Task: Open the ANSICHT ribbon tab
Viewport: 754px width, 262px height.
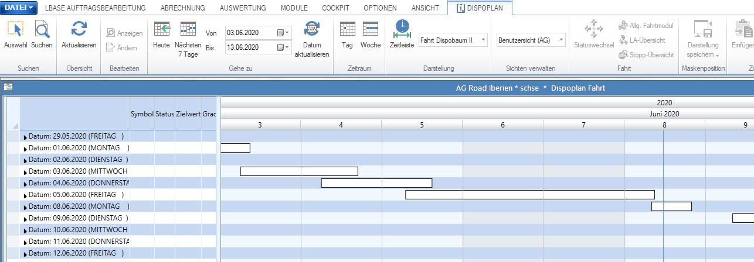Action: 424,8
